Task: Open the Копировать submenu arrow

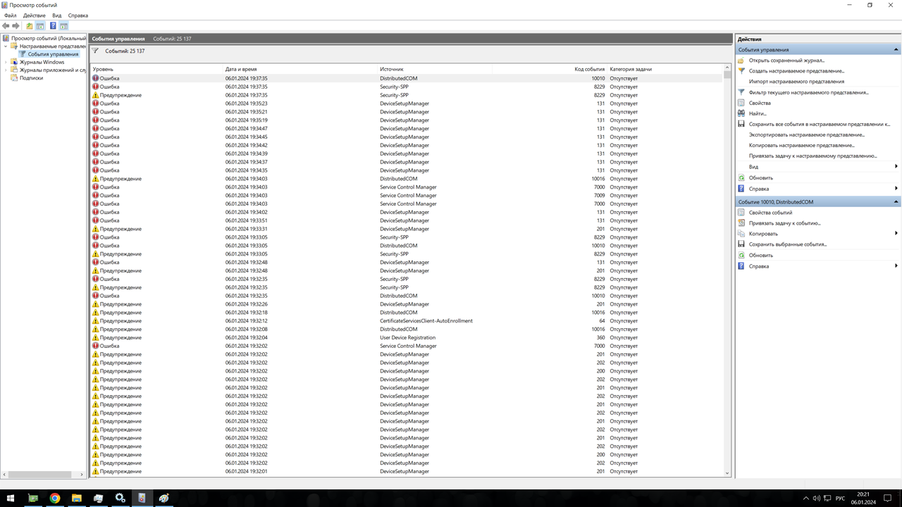Action: 896,234
